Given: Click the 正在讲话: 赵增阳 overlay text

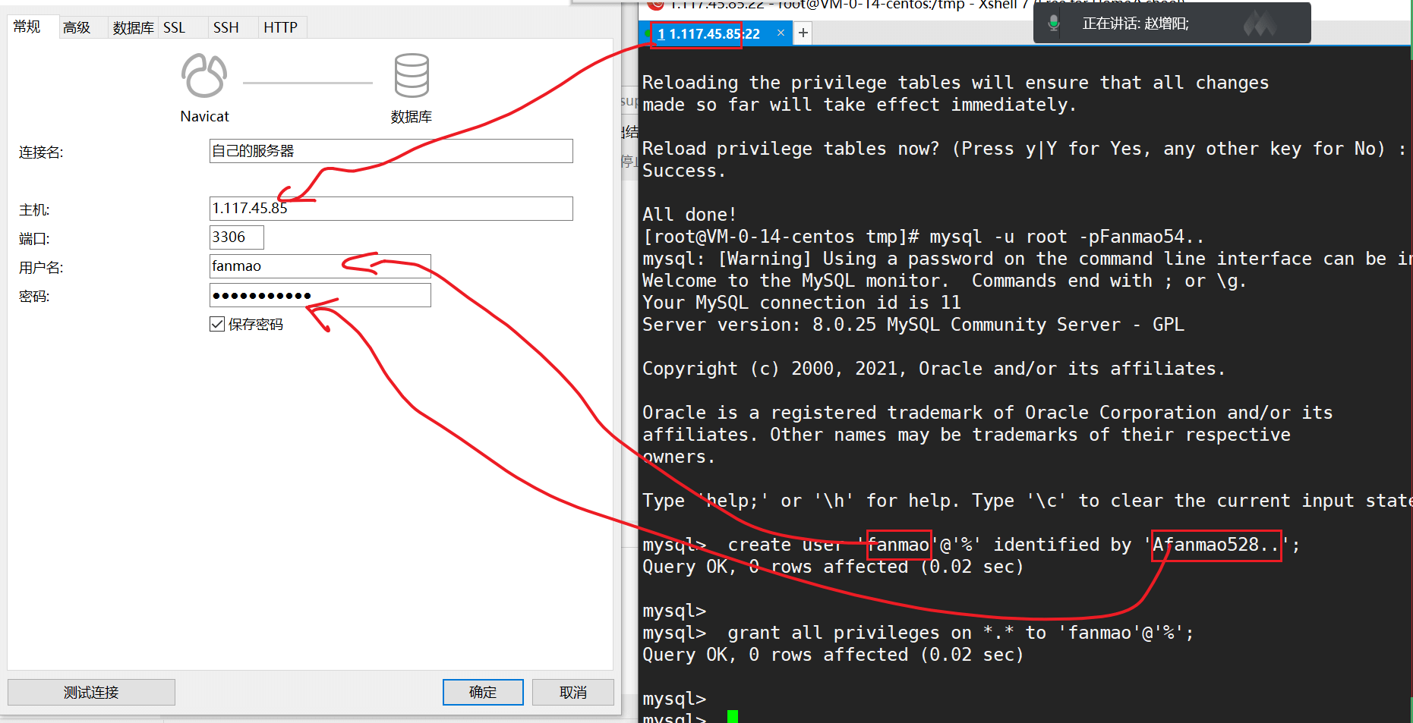Looking at the screenshot, I should tap(1136, 24).
